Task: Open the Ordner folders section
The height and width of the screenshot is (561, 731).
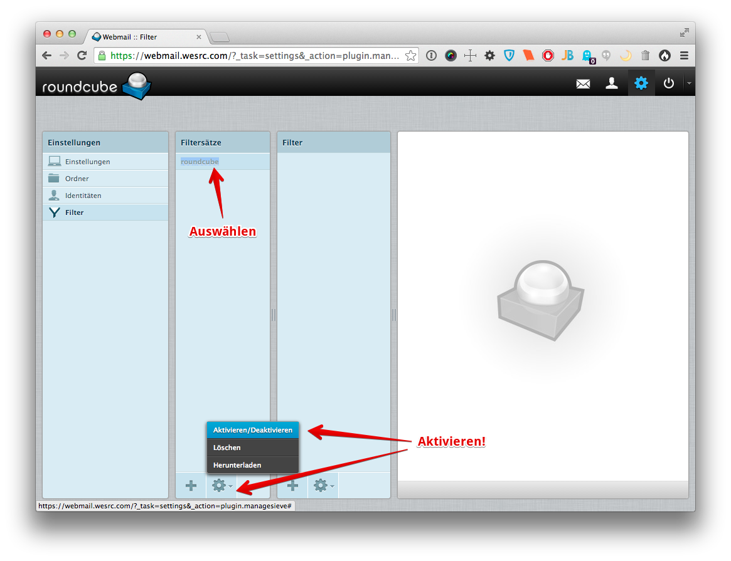Action: 105,178
